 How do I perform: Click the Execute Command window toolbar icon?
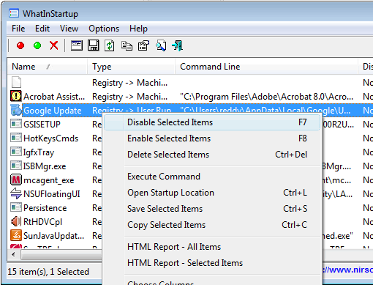coord(77,45)
